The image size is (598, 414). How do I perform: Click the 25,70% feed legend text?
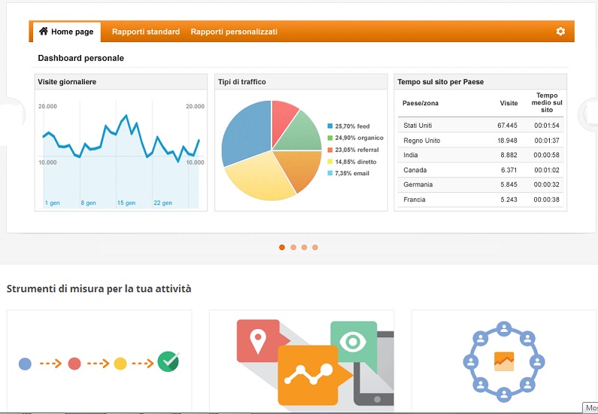(352, 126)
